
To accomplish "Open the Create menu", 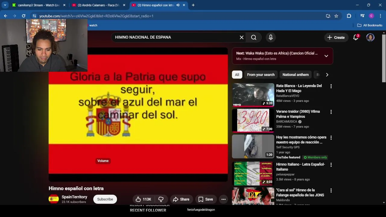I will [336, 37].
